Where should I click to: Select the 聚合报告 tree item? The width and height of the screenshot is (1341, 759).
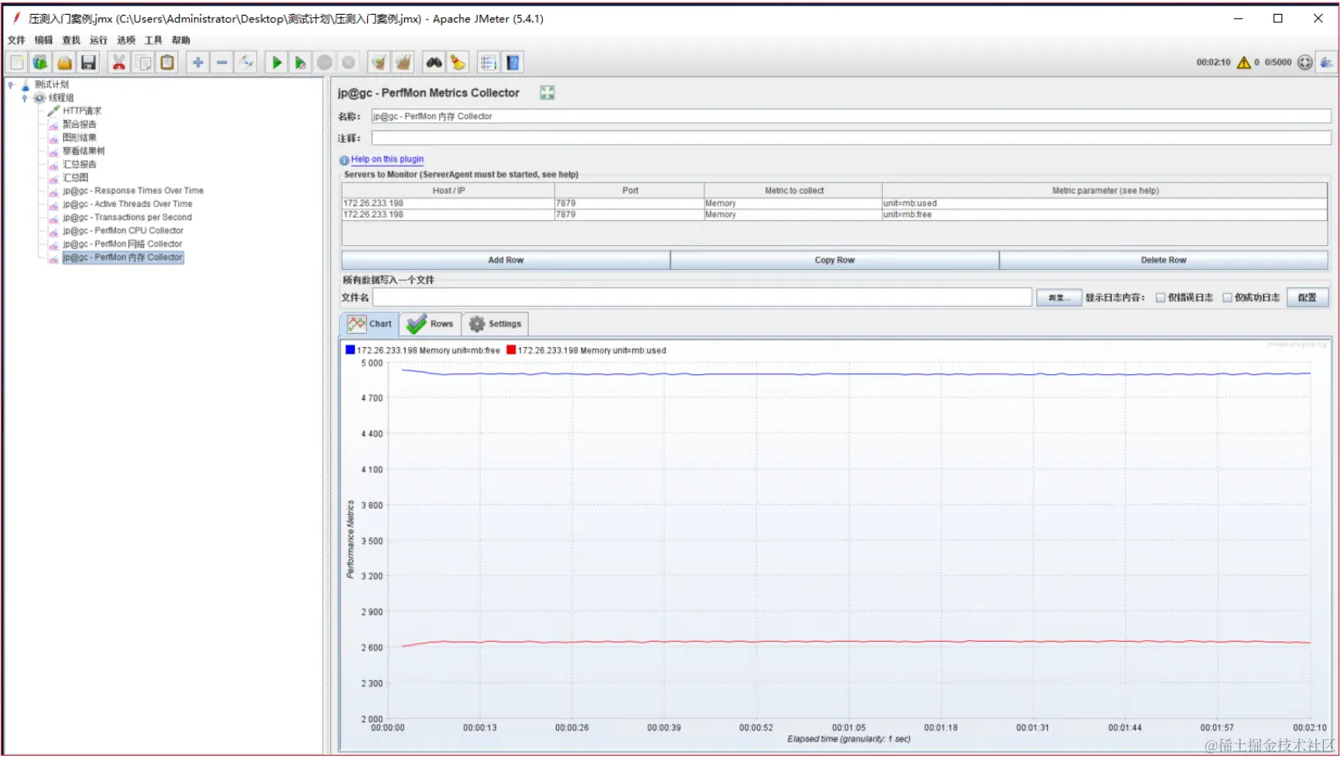tap(80, 125)
